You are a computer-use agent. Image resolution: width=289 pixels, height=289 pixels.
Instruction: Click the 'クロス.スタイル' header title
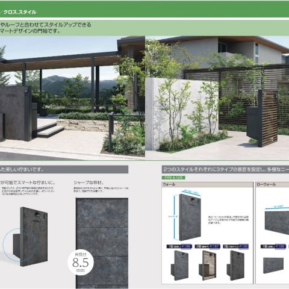point(20,12)
